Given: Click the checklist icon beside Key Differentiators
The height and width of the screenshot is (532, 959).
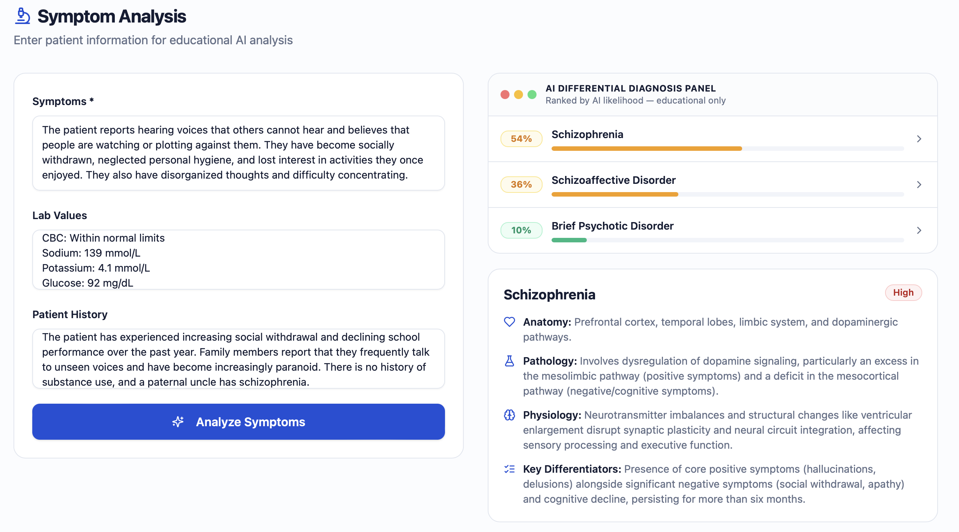Looking at the screenshot, I should [x=510, y=469].
